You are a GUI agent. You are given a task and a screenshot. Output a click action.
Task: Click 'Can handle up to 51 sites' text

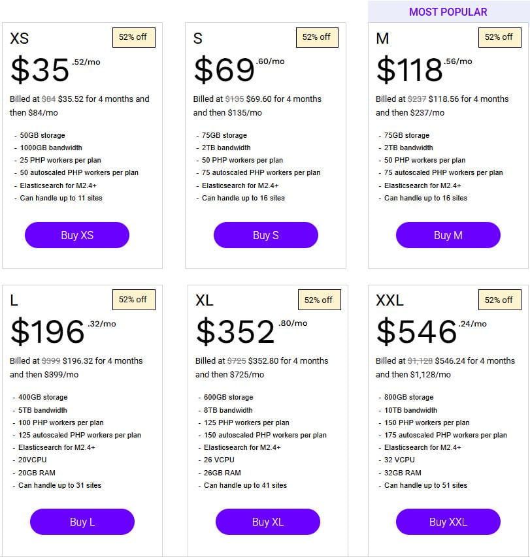point(425,485)
